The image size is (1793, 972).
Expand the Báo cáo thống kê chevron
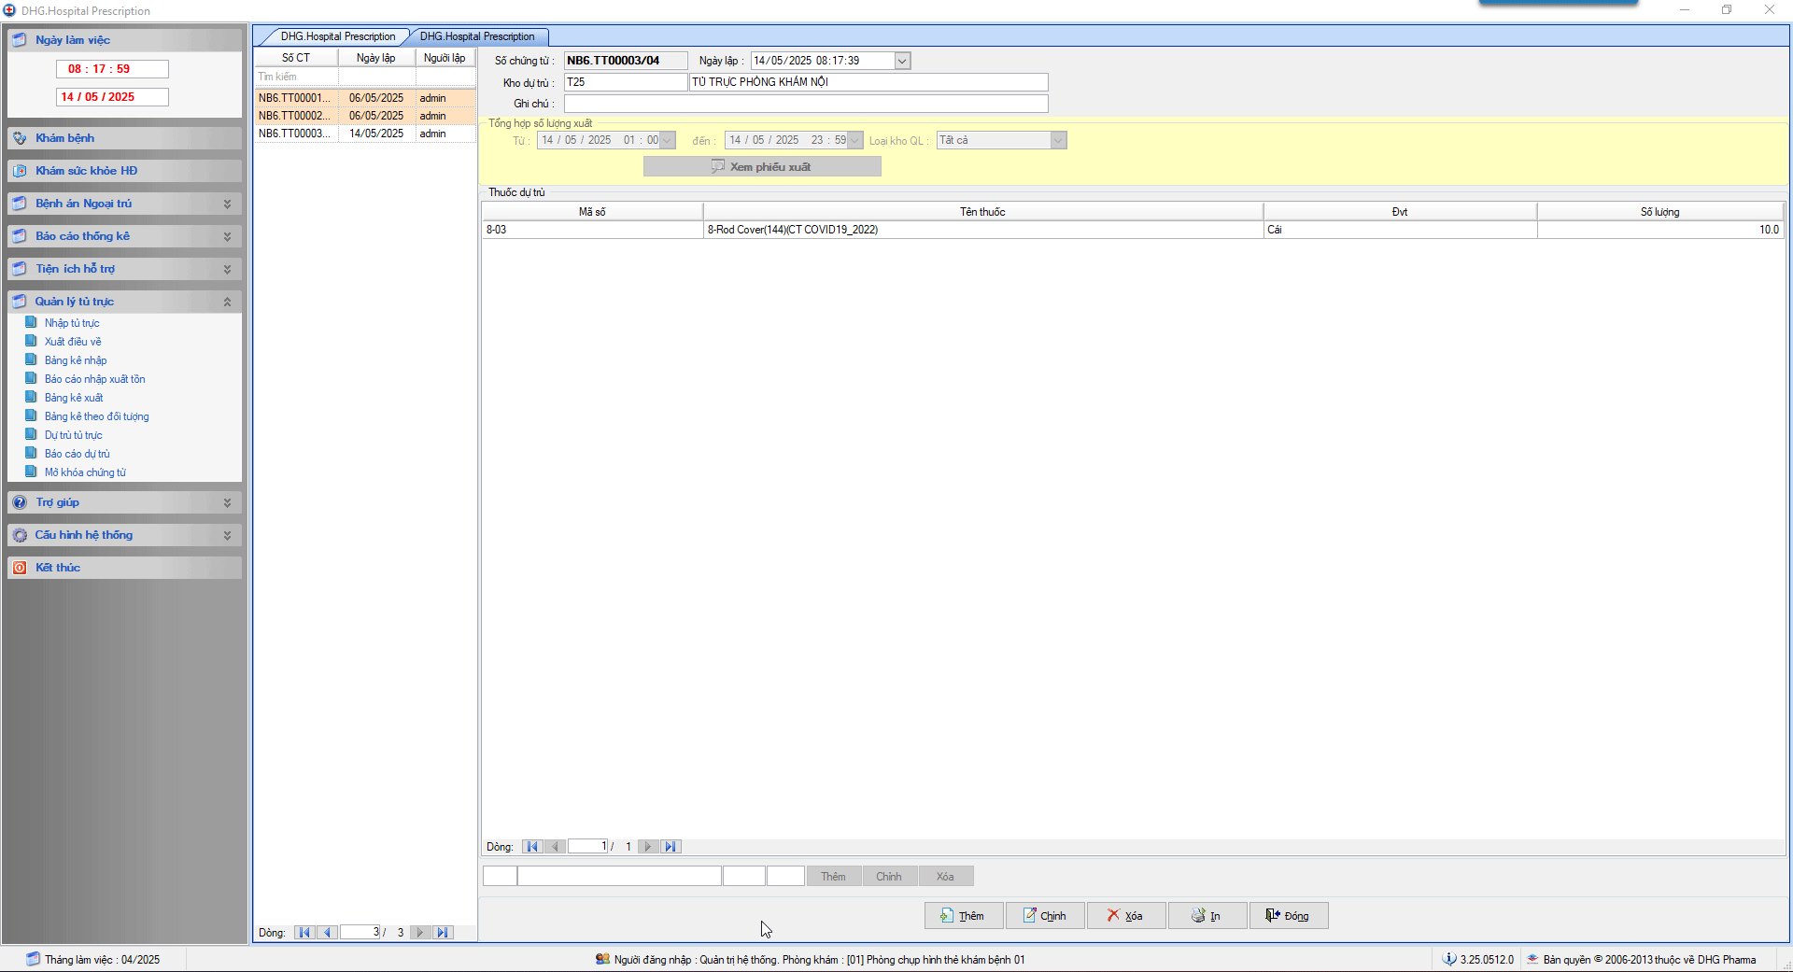pos(227,236)
